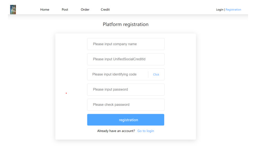The height and width of the screenshot is (148, 264).
Task: Select the Order nav item
Action: click(x=85, y=10)
